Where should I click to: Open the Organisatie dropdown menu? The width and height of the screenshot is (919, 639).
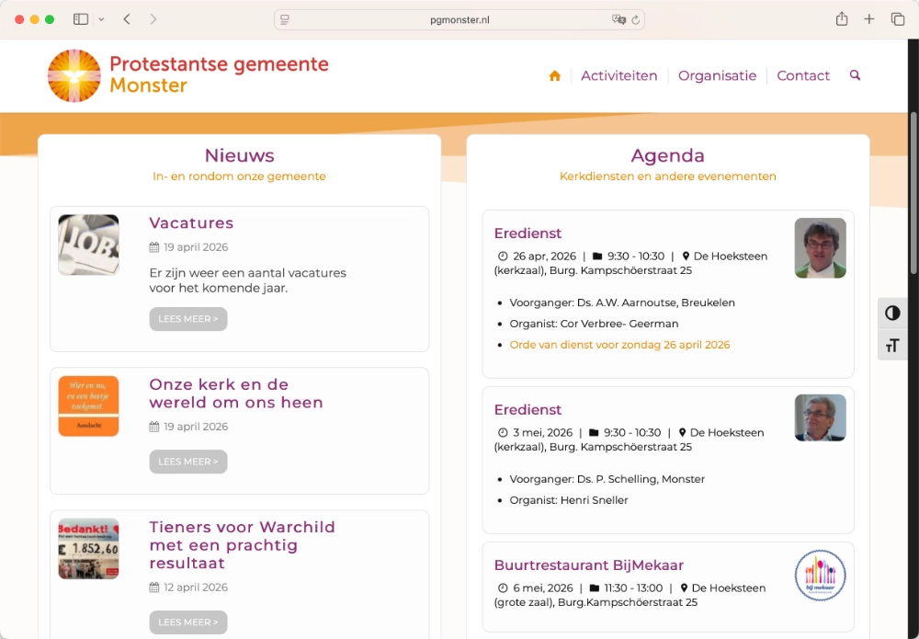click(717, 75)
